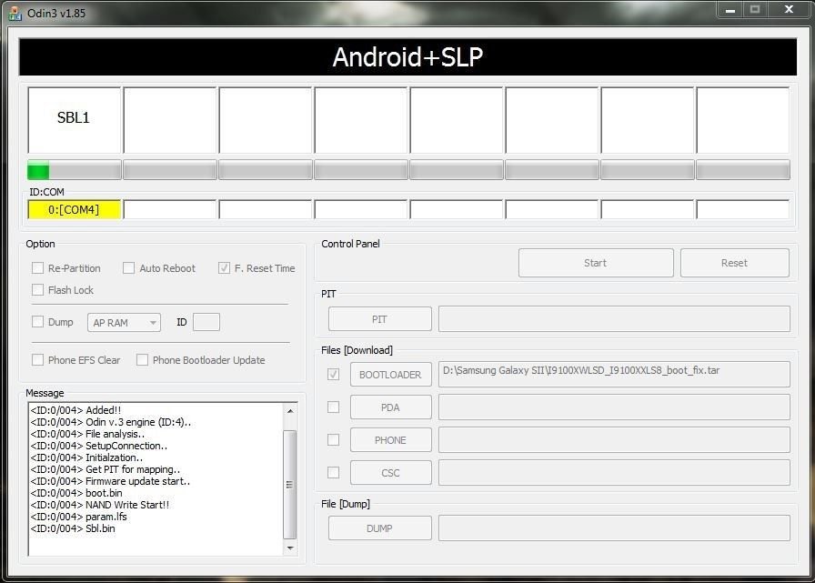Check the CSC file checkbox

(x=333, y=472)
